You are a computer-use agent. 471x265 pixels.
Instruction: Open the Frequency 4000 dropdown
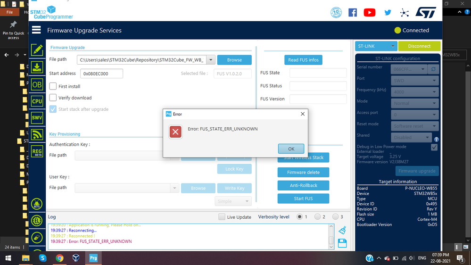[x=414, y=92]
